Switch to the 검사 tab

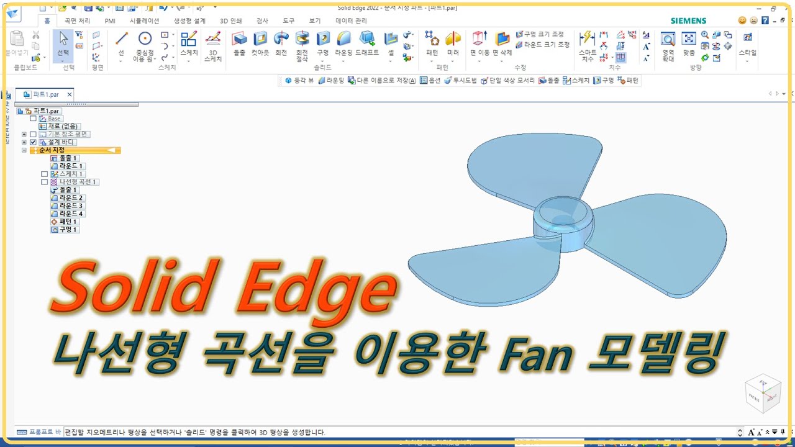pos(262,20)
